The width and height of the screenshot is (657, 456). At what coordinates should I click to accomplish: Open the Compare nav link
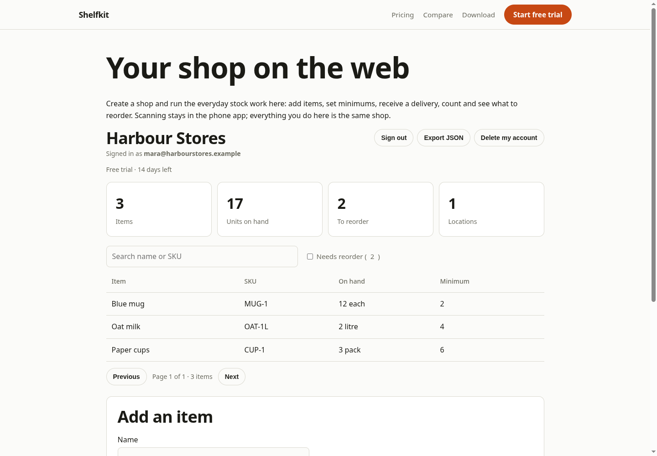438,15
